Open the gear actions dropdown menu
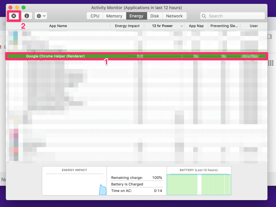 pyautogui.click(x=41, y=16)
